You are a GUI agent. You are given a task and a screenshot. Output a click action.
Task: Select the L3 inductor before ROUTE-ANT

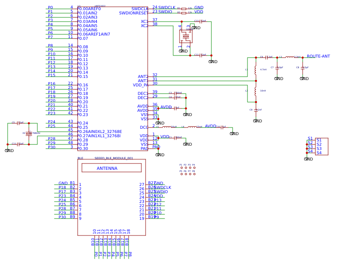(289, 57)
